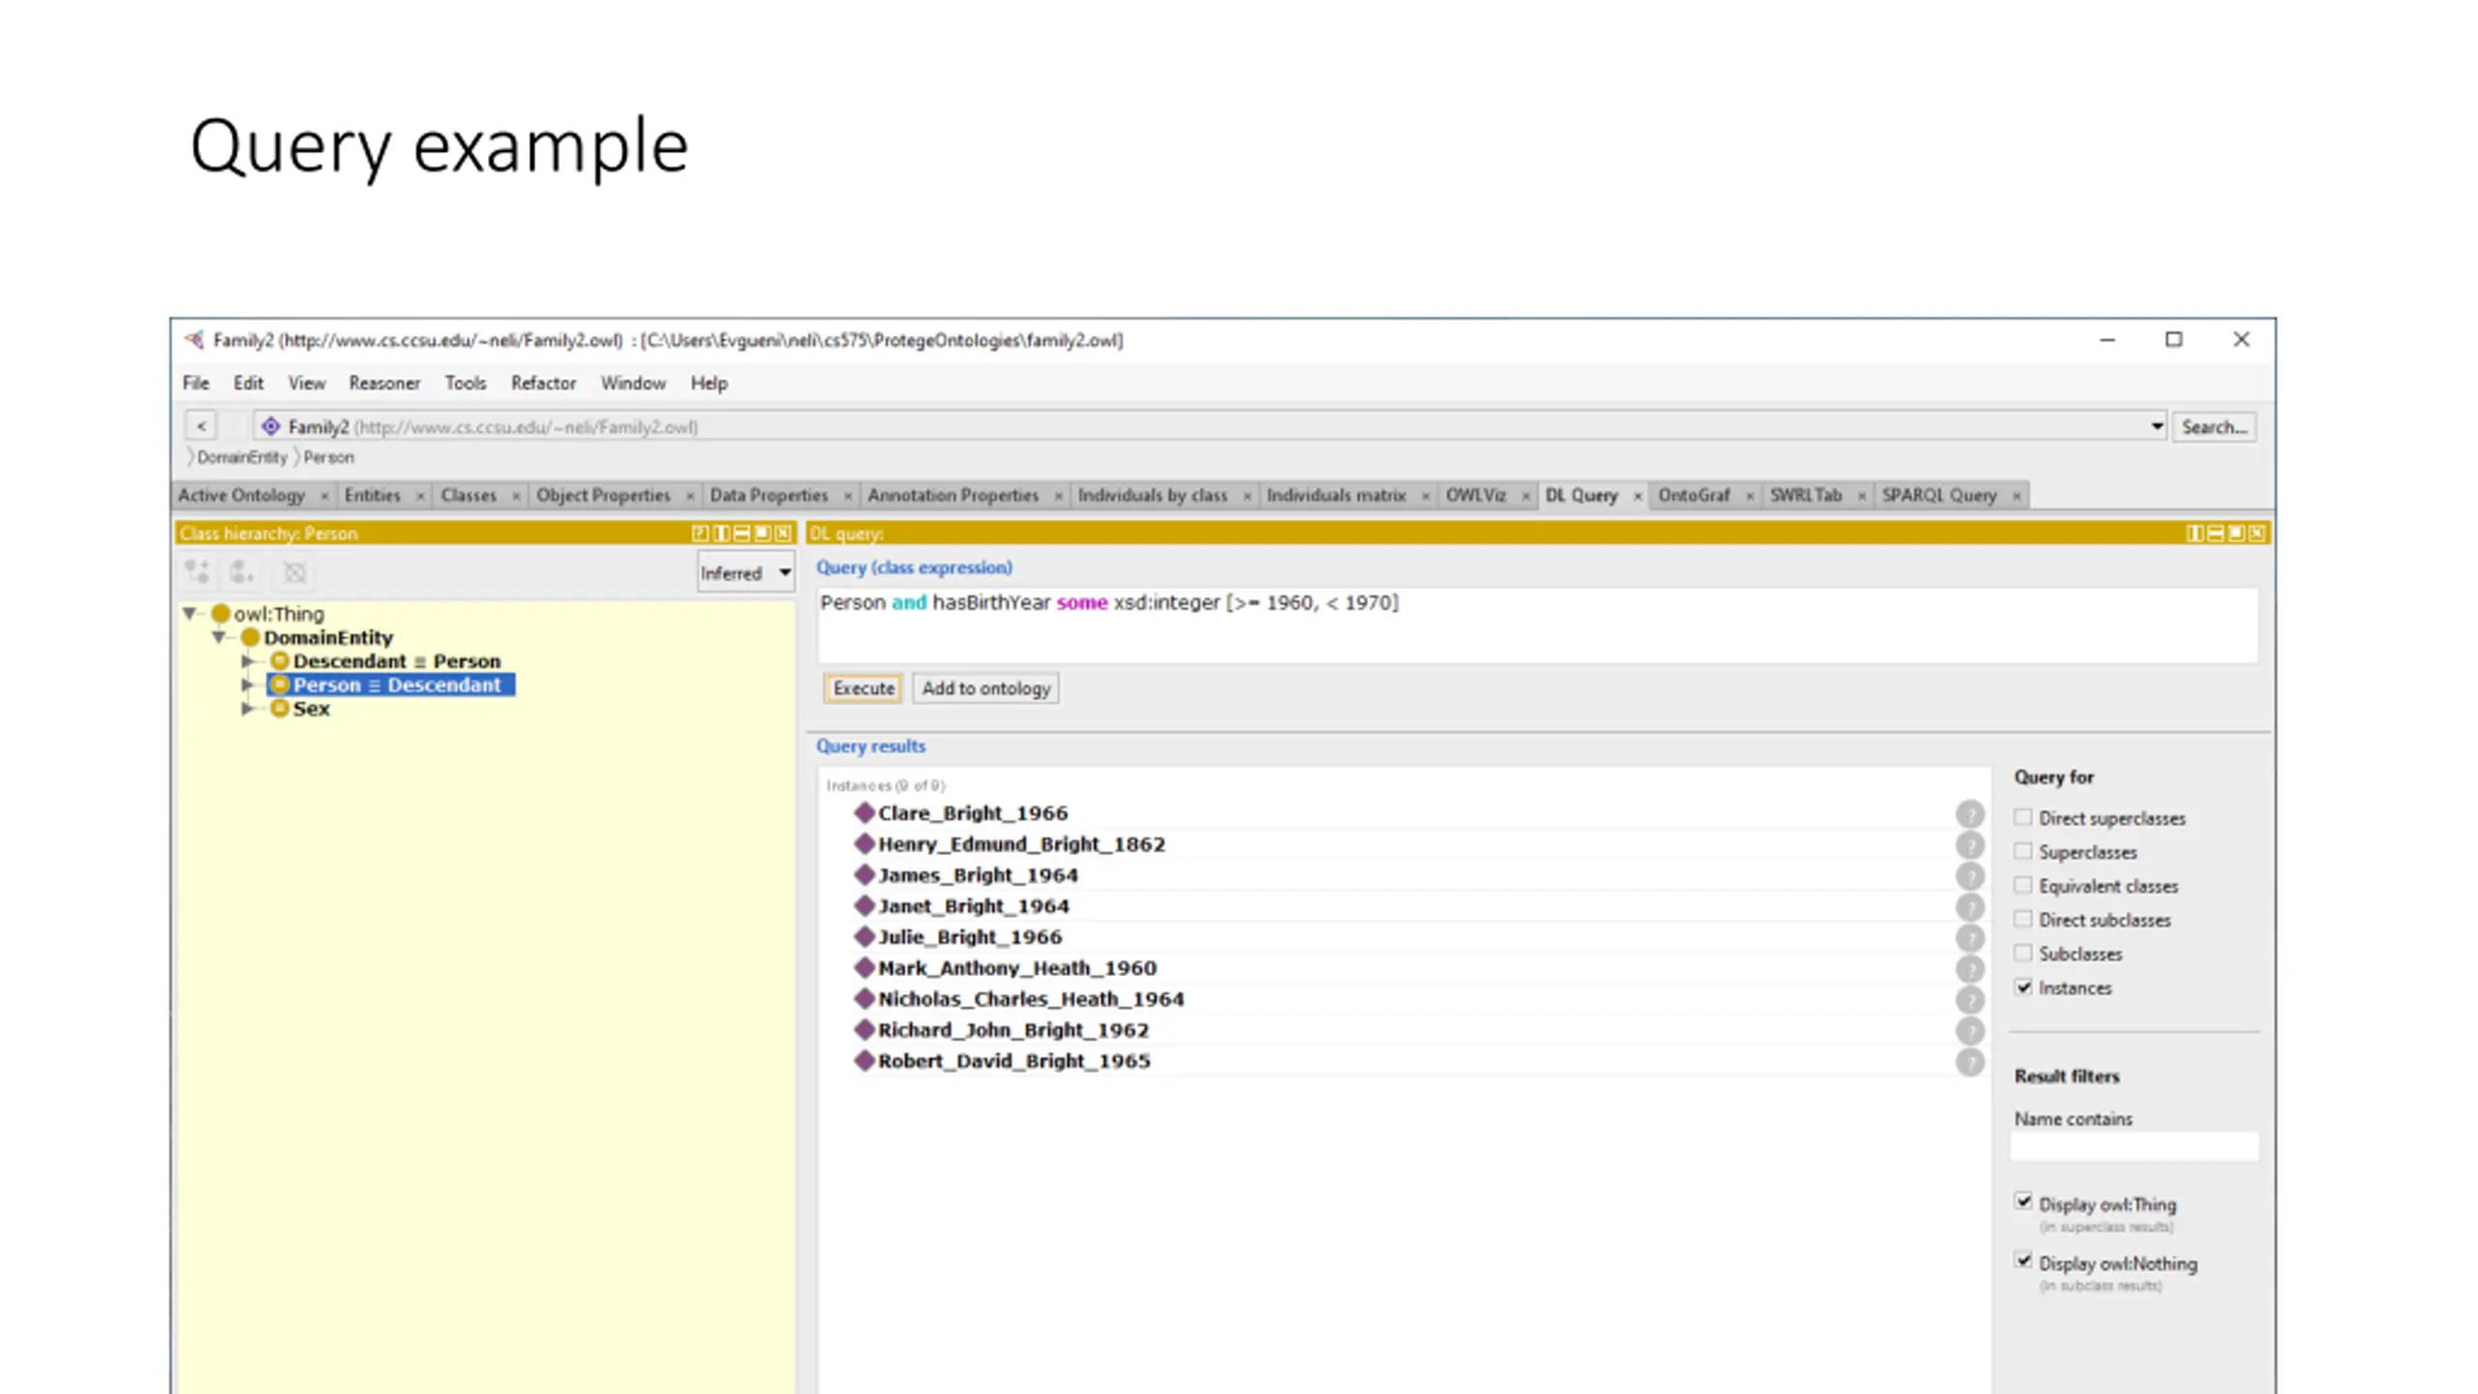
Task: Click the split horizontally icon in Class hierarchy header
Action: [741, 533]
